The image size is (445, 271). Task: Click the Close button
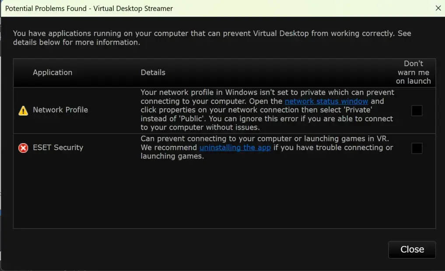pos(412,250)
